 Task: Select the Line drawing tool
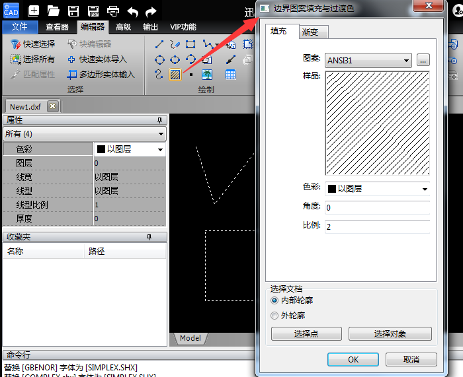point(159,44)
